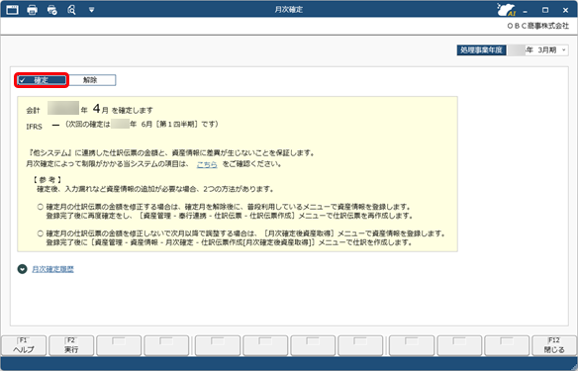578x371 pixels.
Task: Maximize the 月次確定 window
Action: pos(545,10)
